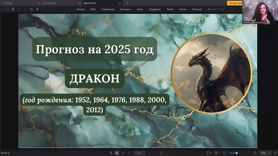The image size is (278, 156).
Task: Open the View ribbon tab
Action: pos(140,10)
